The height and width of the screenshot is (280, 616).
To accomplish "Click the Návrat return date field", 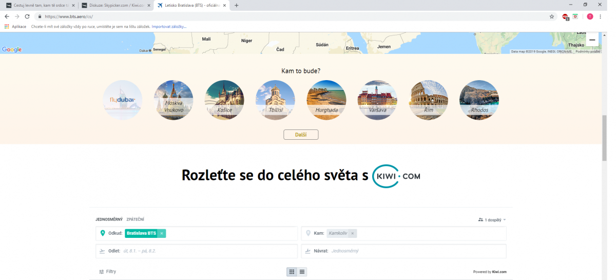I will 403,251.
